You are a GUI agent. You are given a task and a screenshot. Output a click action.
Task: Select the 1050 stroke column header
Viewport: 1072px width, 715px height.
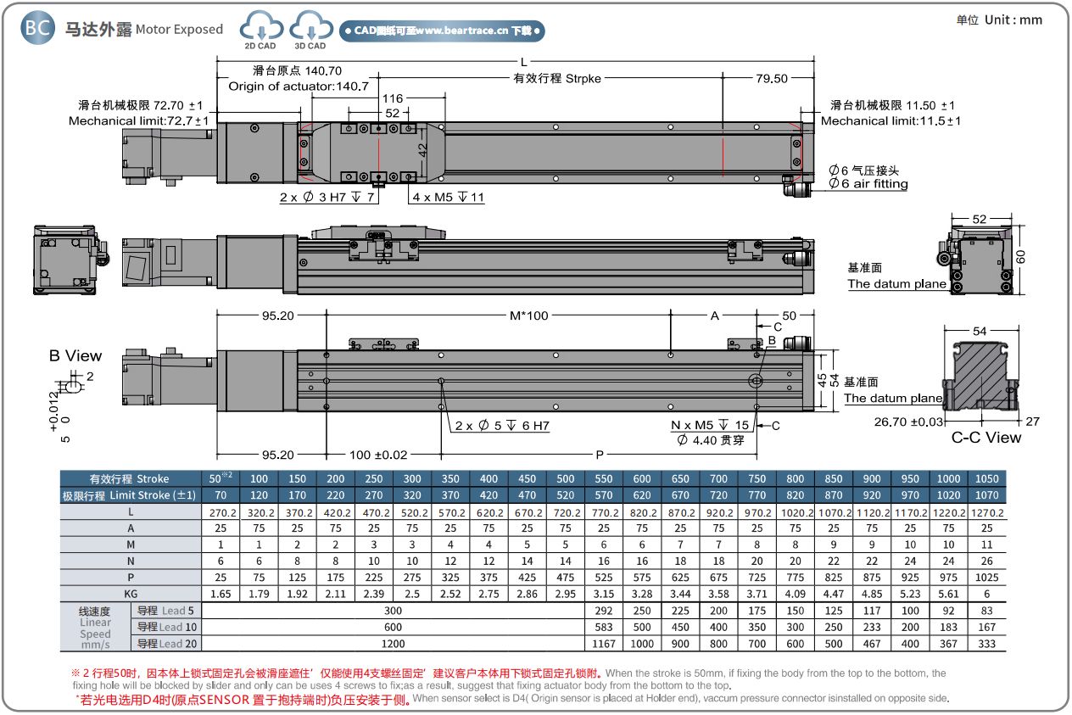click(986, 478)
